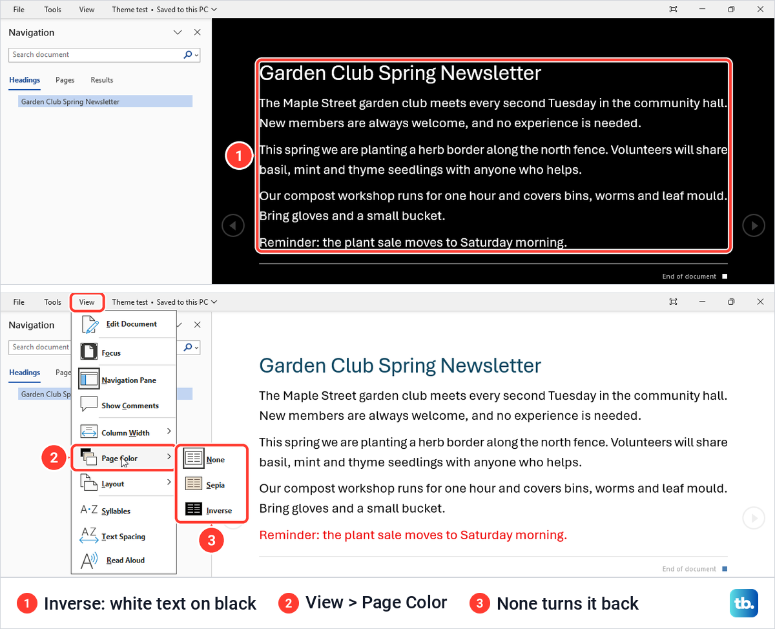This screenshot has height=629, width=775.
Task: Close the open View menu in white-page window
Action: pos(87,302)
